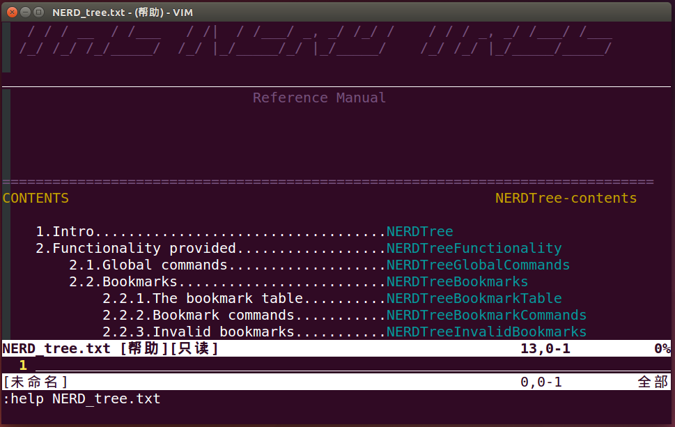This screenshot has height=427, width=675.
Task: Jump to the NERDTreeFunctionality tag
Action: click(x=474, y=249)
